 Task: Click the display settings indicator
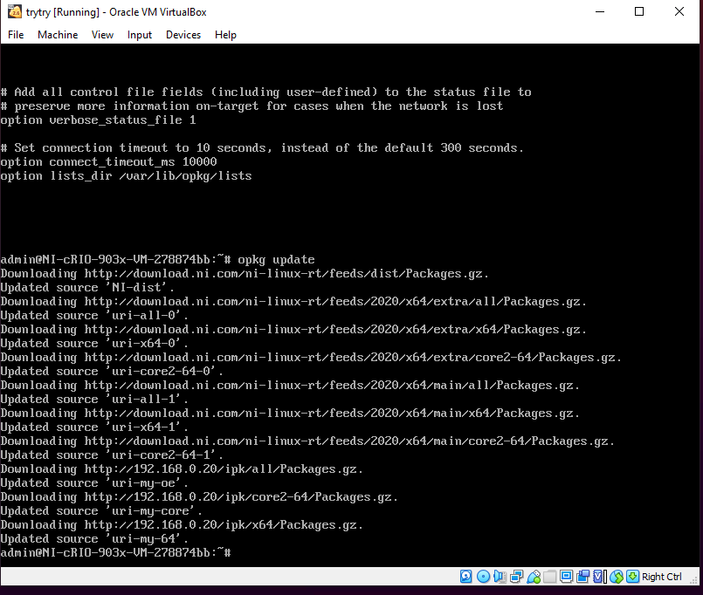point(566,577)
